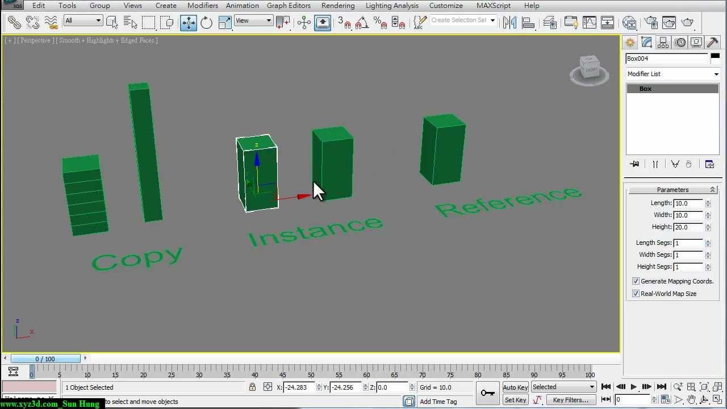Pick the Rectangular Selection Region tool
Viewport: 727px width, 409px height.
[x=148, y=23]
